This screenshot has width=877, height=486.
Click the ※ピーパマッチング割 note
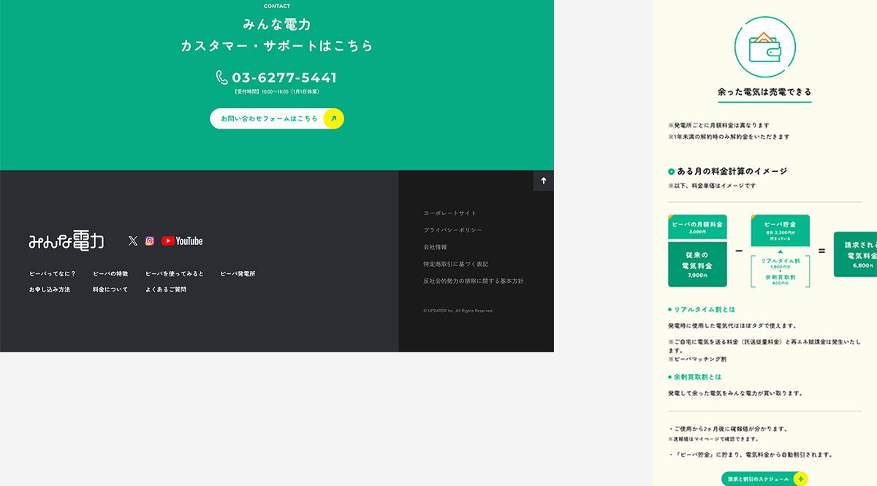[697, 359]
